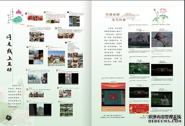Open the lotus pond video thumbnail

[x=139, y=68]
